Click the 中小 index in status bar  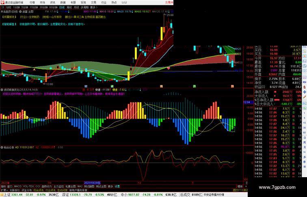click(x=124, y=195)
